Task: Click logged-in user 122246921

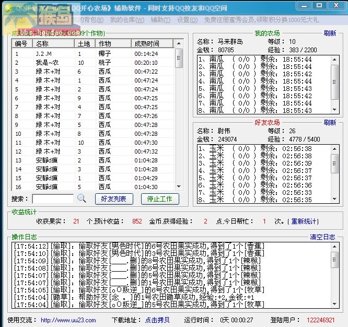Action: coord(321,320)
